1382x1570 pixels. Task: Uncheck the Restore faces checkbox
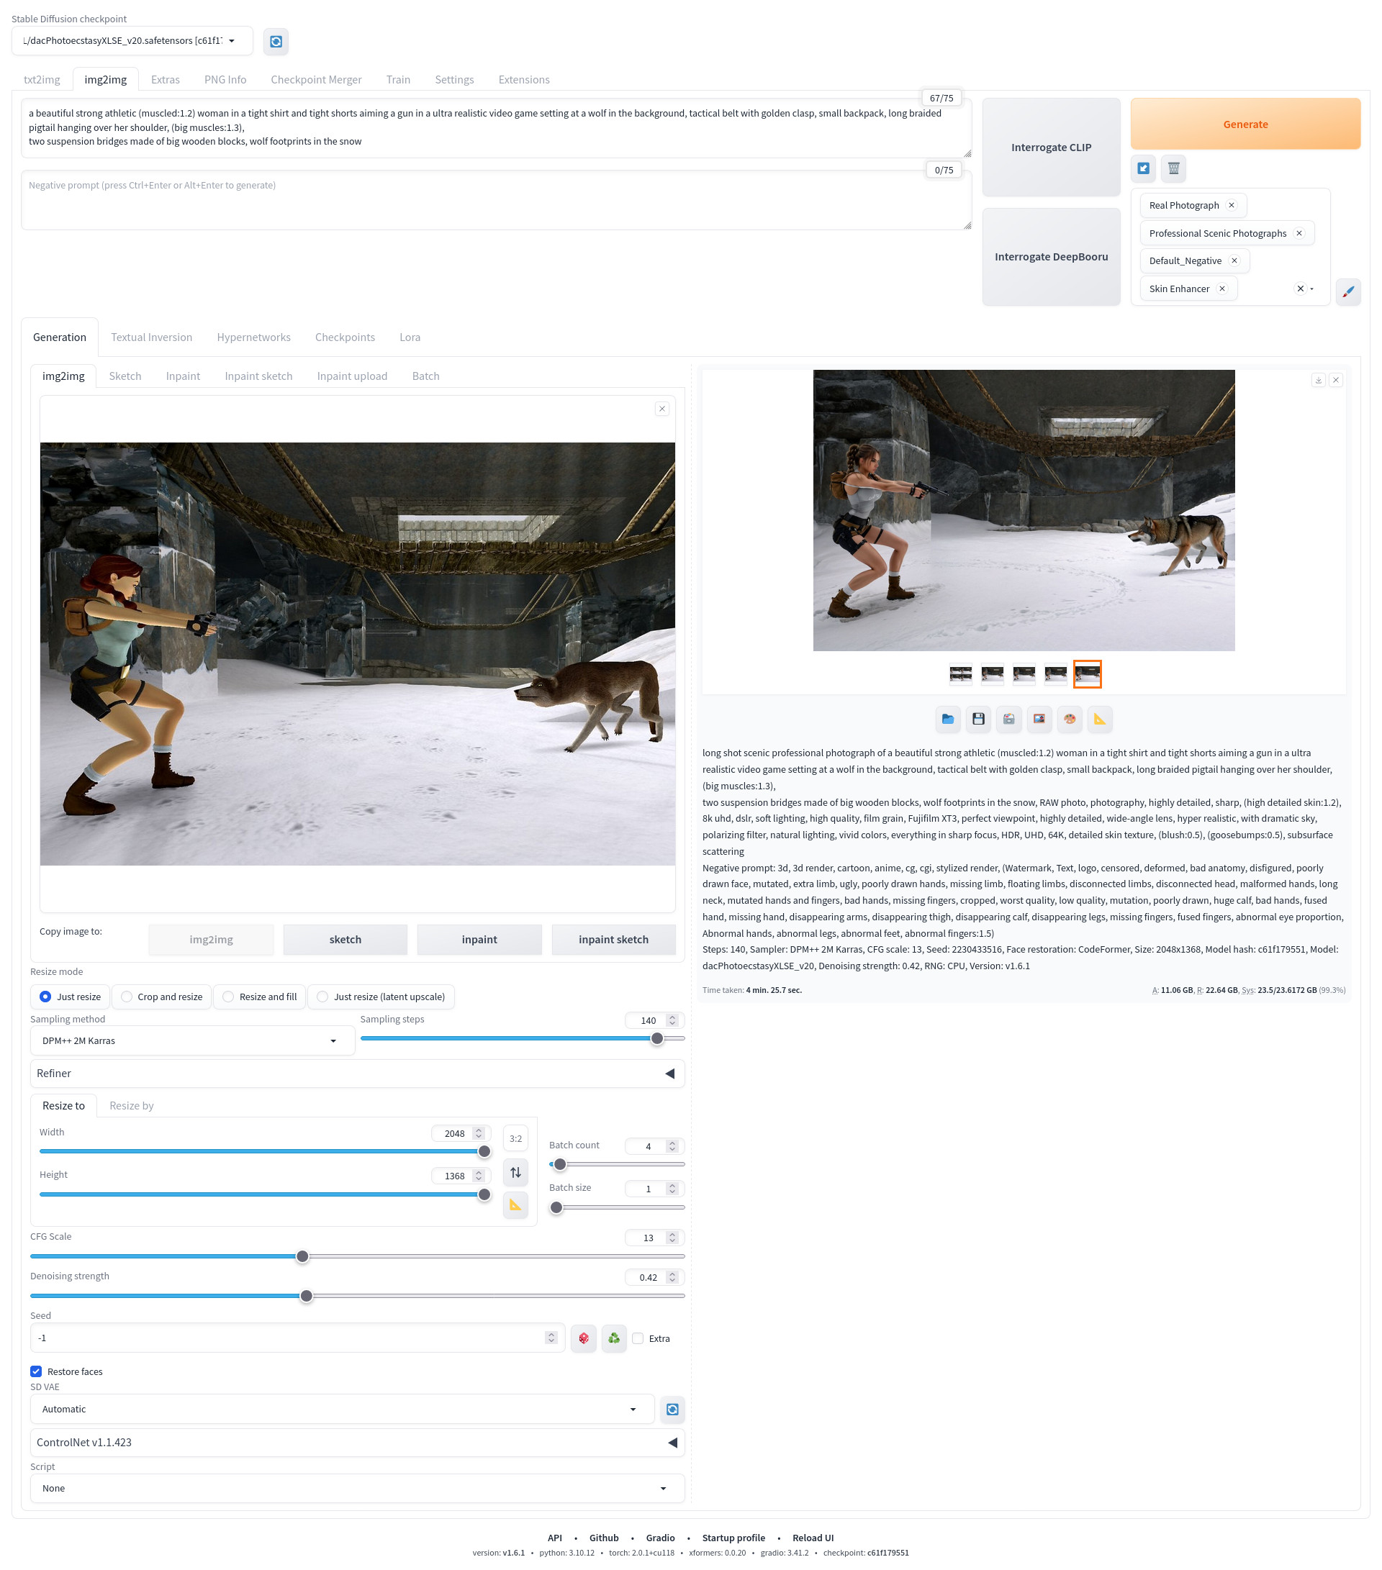click(36, 1371)
